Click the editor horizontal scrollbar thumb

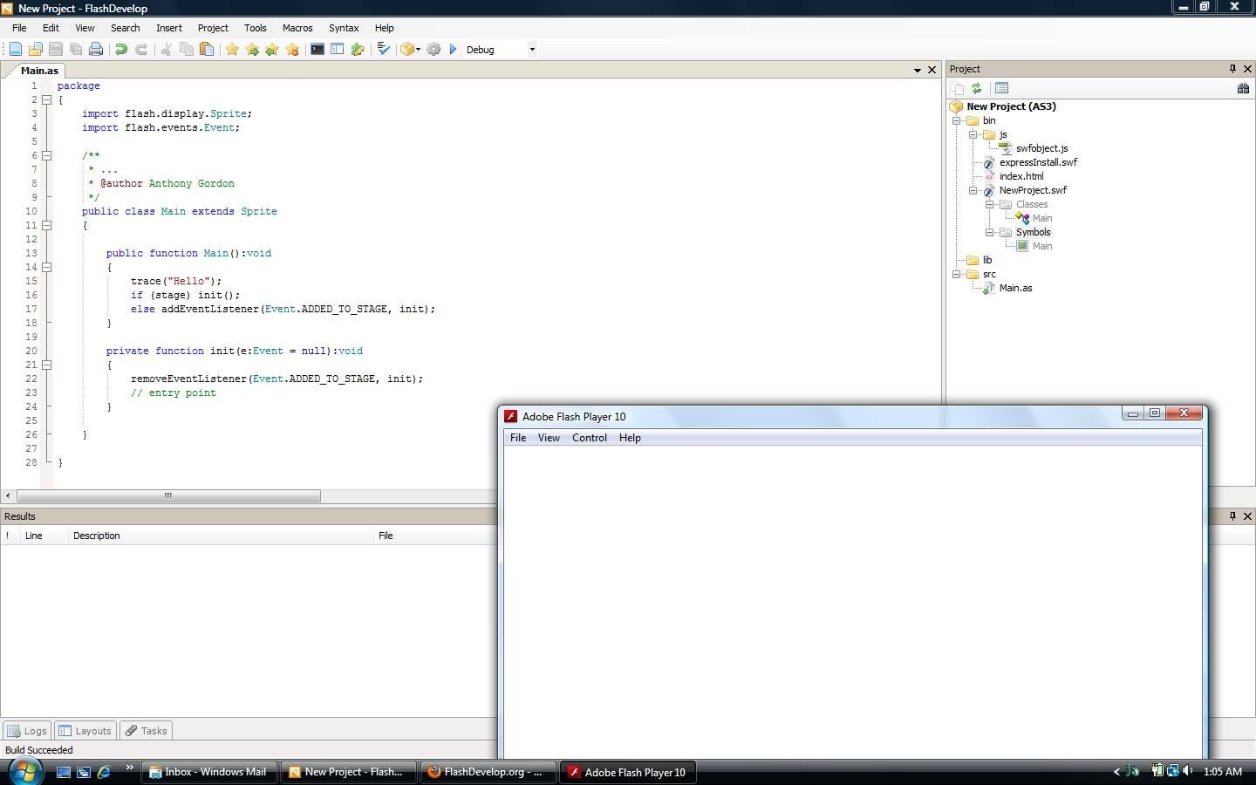tap(168, 495)
